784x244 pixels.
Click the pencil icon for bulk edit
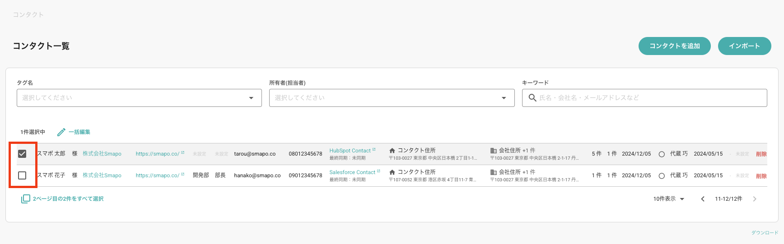tap(61, 132)
